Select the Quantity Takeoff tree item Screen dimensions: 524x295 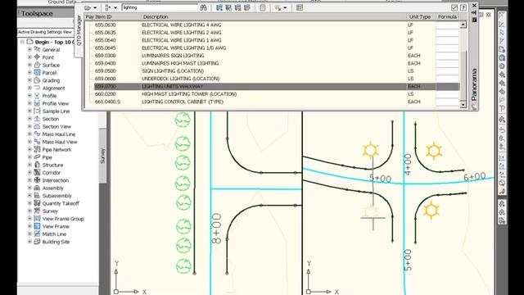point(61,203)
